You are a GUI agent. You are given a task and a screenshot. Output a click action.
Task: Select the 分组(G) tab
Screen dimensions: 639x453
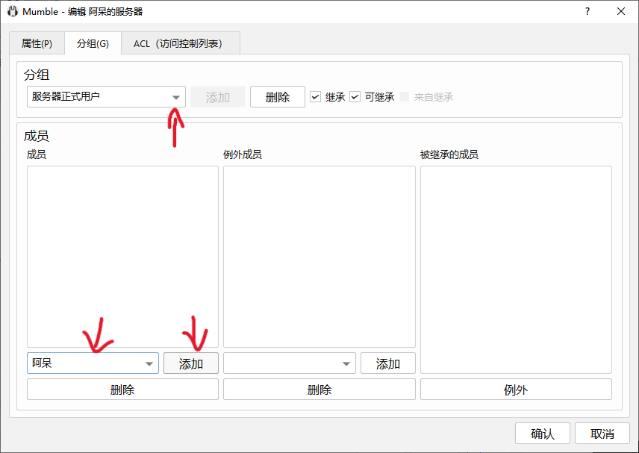(x=93, y=43)
